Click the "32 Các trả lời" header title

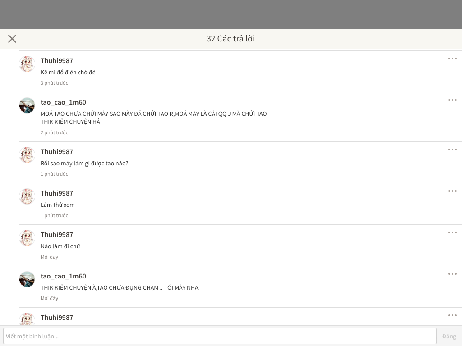pos(231,39)
